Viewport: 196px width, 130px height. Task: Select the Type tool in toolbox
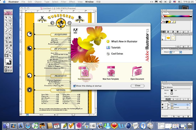tap(10, 24)
